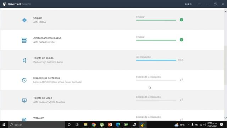Open uTorrent from the taskbar
The image size is (227, 128).
click(x=102, y=125)
